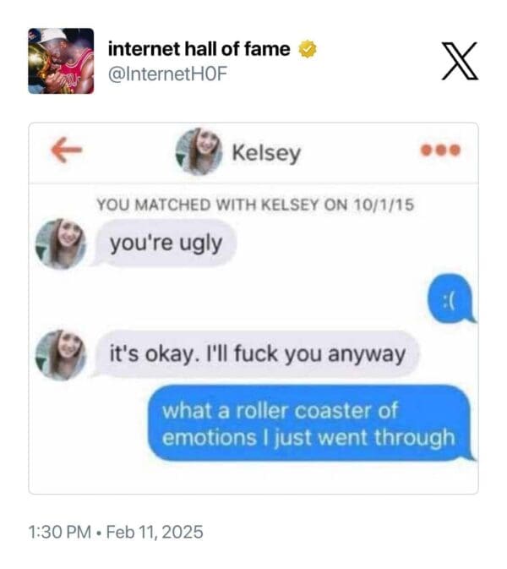507x569 pixels.
Task: Click the Feb 11, 2025 date
Action: [x=155, y=532]
